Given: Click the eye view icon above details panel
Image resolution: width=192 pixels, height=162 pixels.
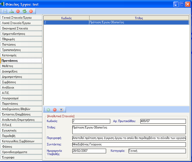Looking at the screenshot, I should click(61, 110).
